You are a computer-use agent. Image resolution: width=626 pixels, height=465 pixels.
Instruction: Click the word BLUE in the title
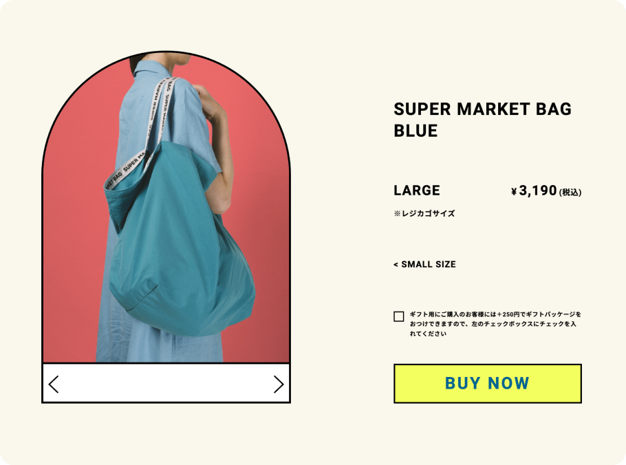click(x=415, y=131)
